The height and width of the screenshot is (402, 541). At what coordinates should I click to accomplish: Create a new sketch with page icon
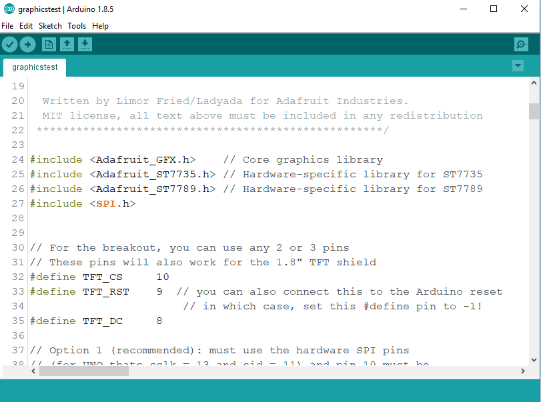coord(49,45)
